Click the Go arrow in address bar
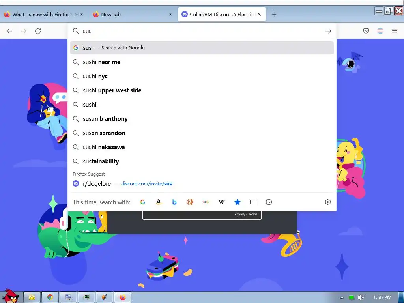Viewport: 404px width, 303px height. click(x=328, y=31)
